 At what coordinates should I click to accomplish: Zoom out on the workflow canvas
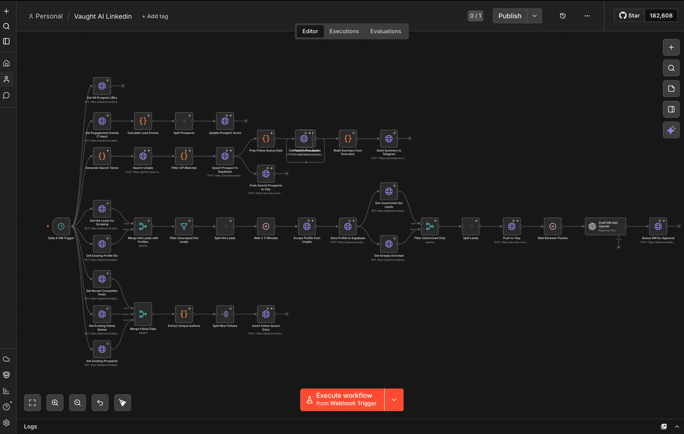coord(77,403)
